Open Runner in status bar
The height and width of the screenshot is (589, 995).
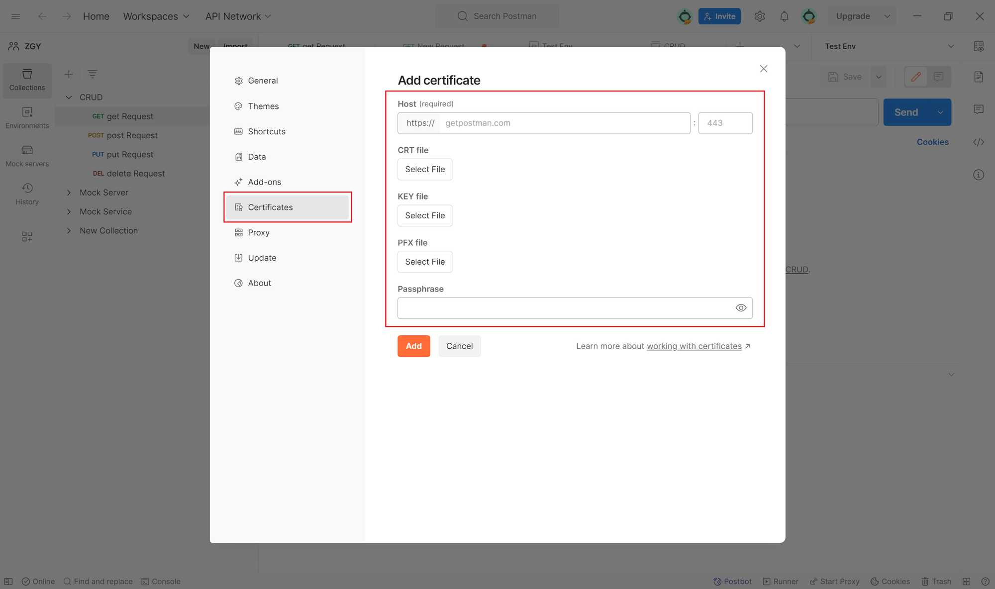point(781,582)
